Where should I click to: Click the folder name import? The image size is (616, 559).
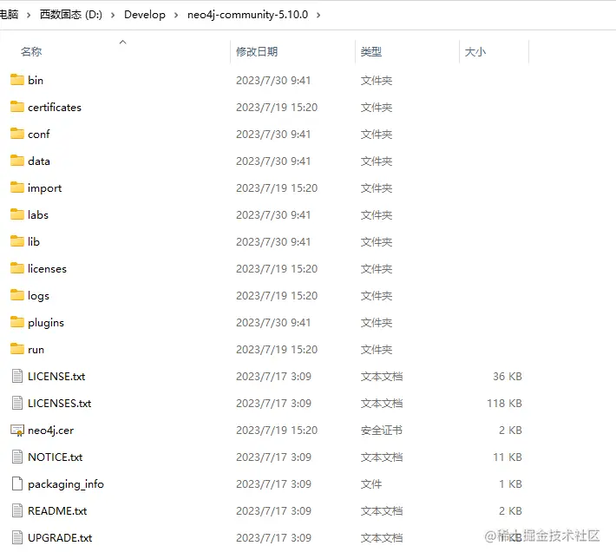(44, 187)
